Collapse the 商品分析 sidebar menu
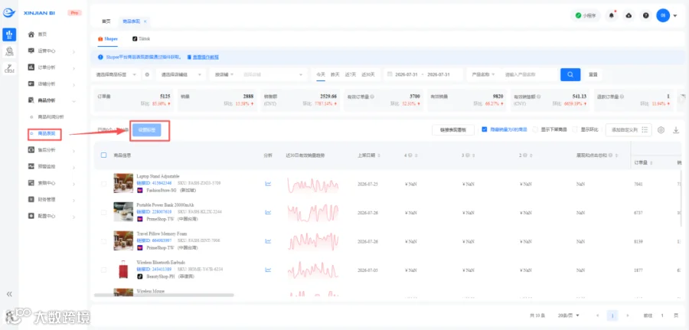Viewport: 689px width, 330px height. pos(52,100)
